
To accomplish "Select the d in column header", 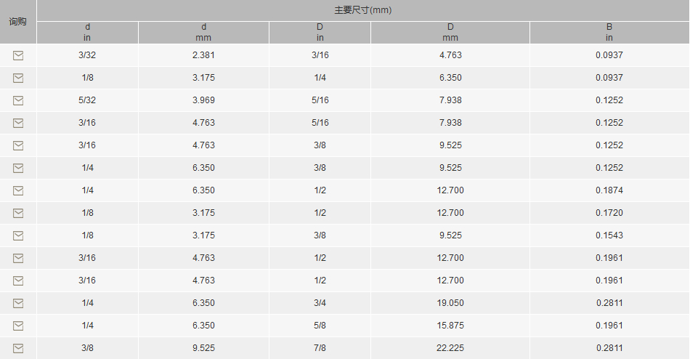I will pyautogui.click(x=87, y=33).
